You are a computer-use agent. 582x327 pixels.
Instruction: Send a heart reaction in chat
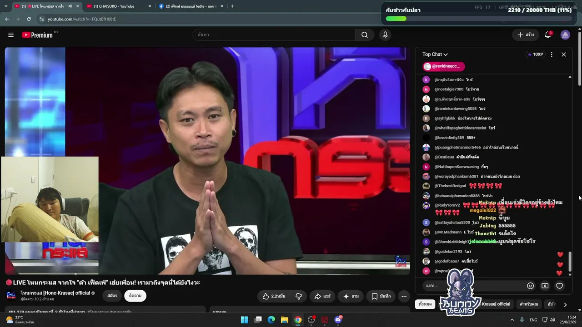tap(560, 286)
